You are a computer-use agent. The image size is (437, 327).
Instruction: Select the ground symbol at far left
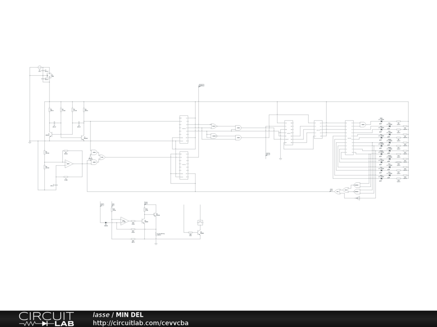coord(29,142)
